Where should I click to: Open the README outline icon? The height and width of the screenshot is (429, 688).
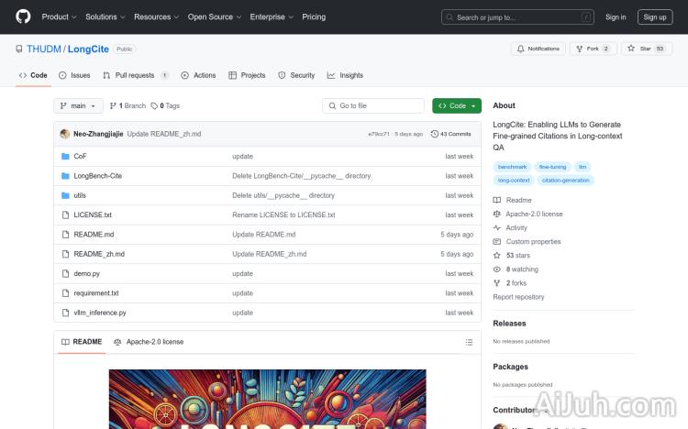[469, 342]
